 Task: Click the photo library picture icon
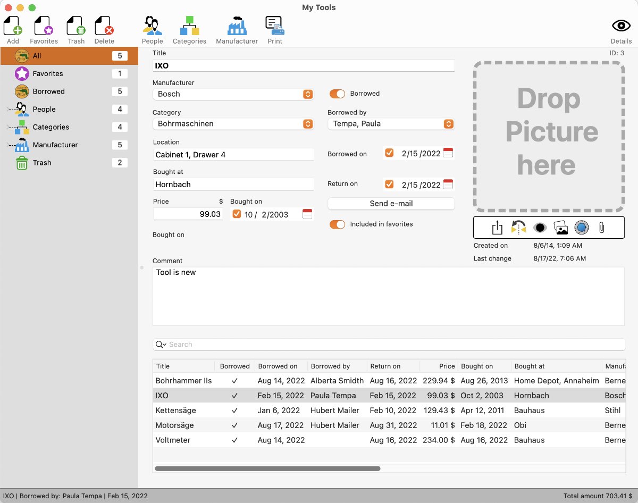pos(561,228)
